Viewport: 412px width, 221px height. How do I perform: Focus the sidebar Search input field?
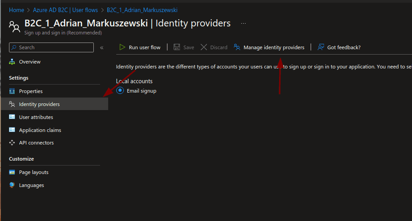point(51,47)
